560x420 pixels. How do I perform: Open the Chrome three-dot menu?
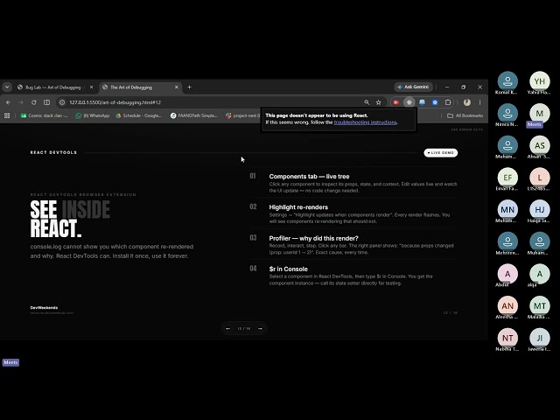coord(480,102)
